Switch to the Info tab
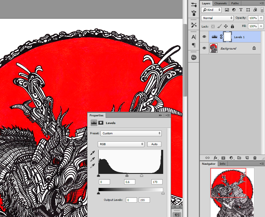Image resolution: width=265 pixels, height=217 pixels. [x=222, y=164]
